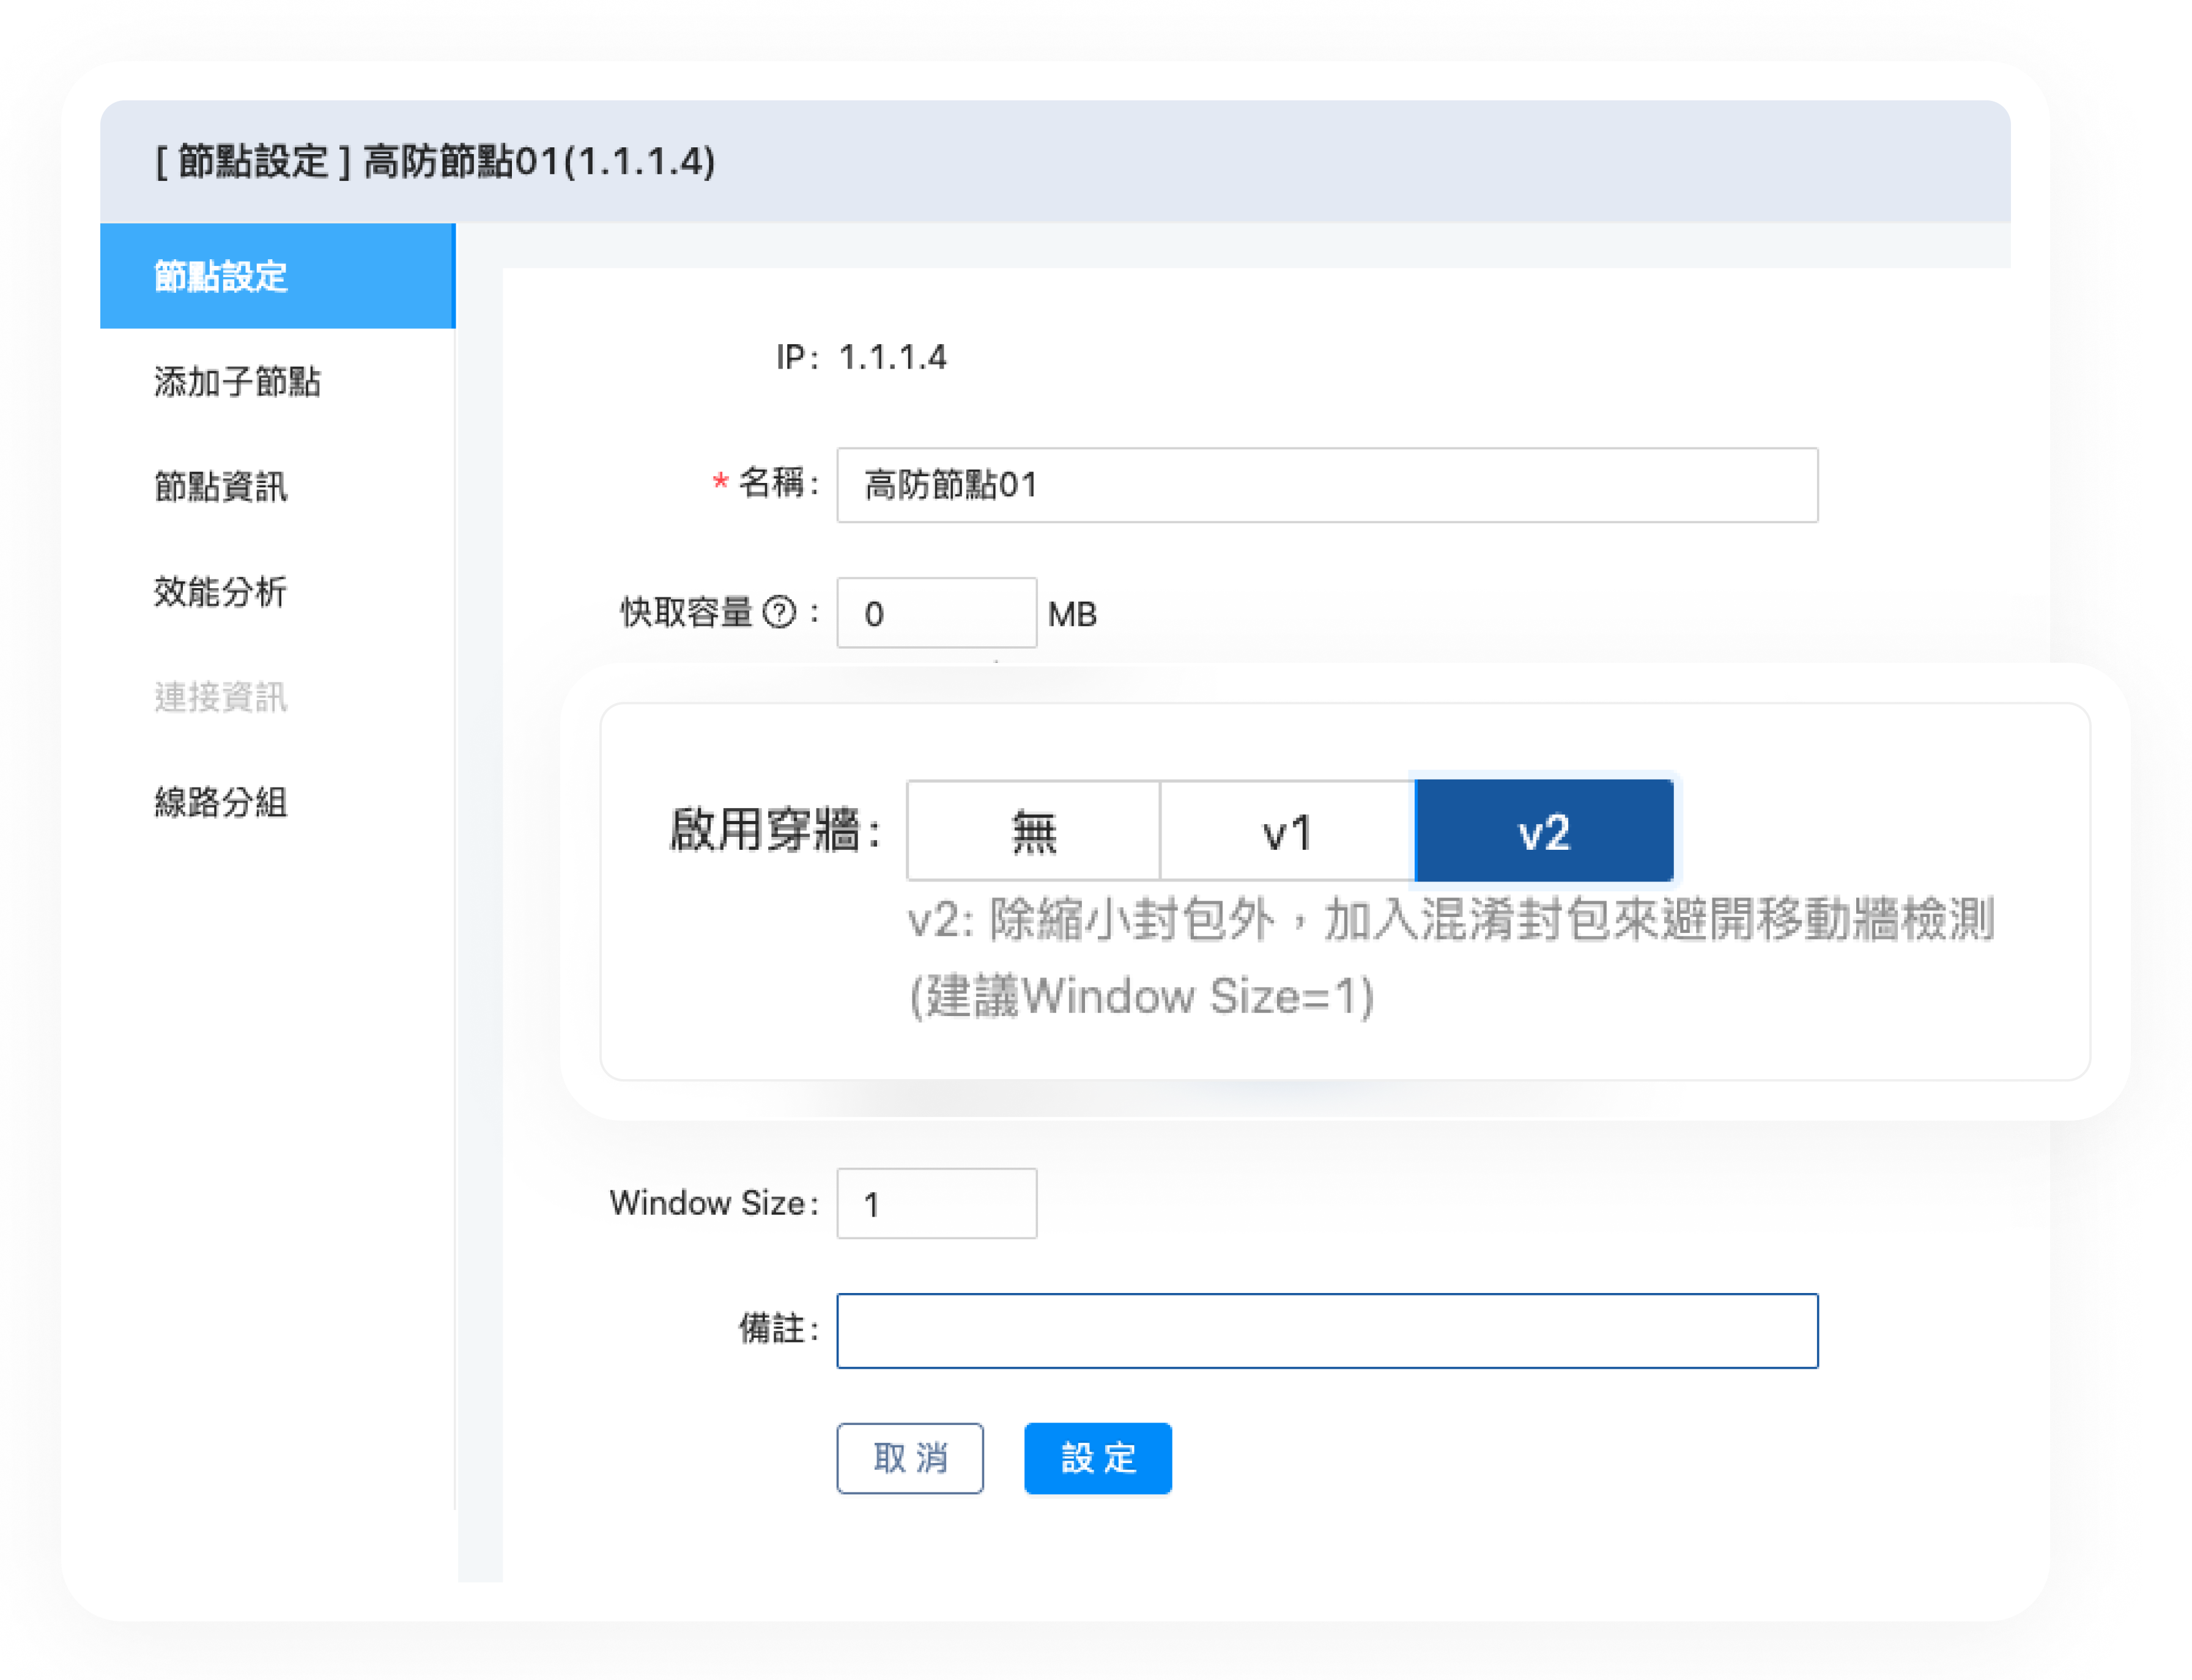This screenshot has height=1680, width=2192.
Task: Switch to the 節點資訊 sidebar tab
Action: (221, 487)
